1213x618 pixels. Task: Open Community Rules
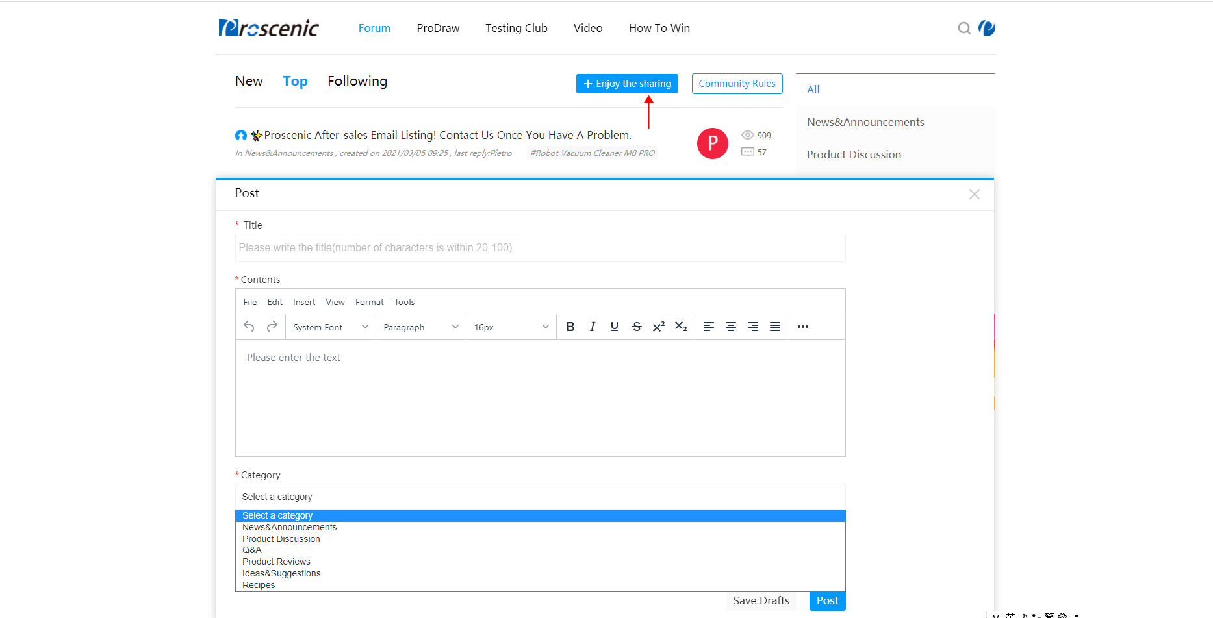pyautogui.click(x=737, y=84)
